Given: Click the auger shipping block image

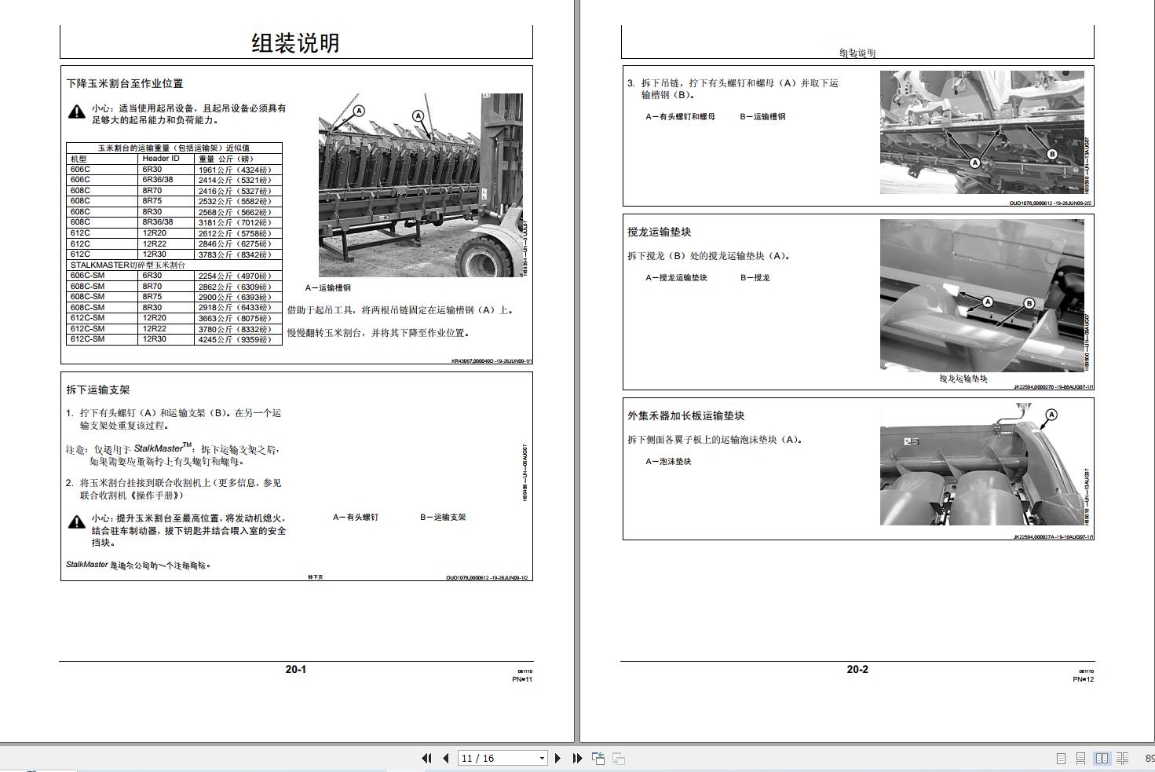Looking at the screenshot, I should click(x=981, y=295).
